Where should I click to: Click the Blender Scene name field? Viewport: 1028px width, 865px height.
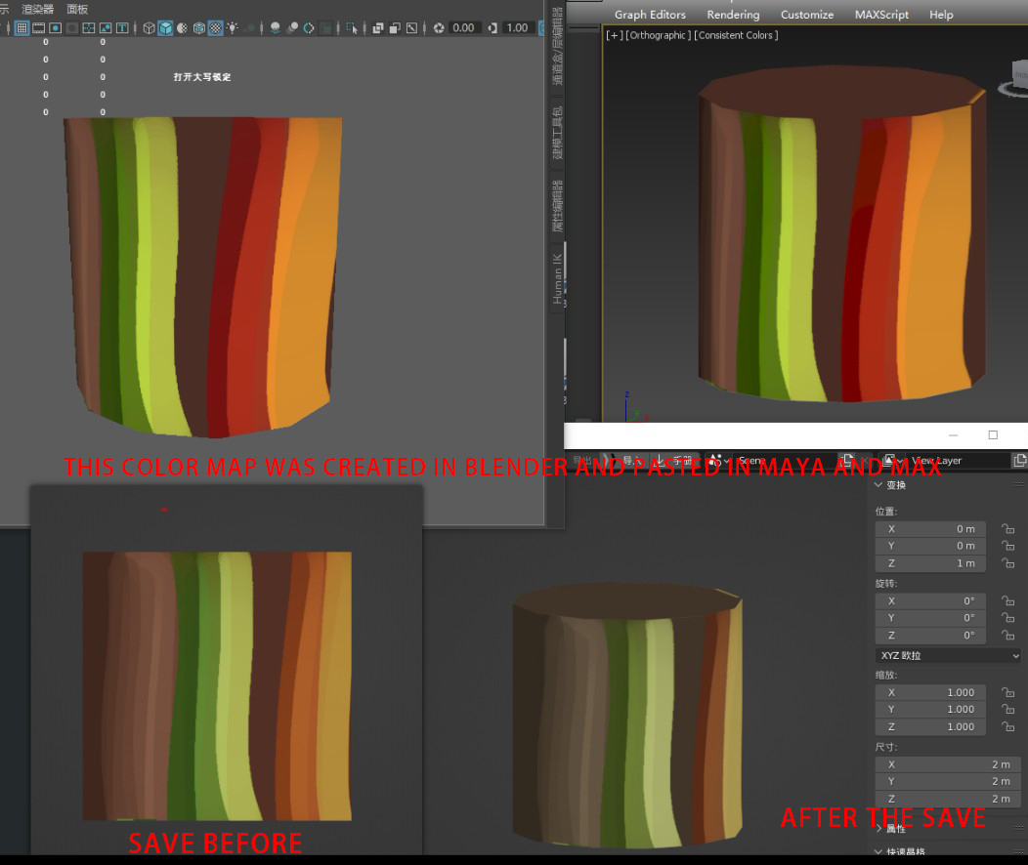pos(785,461)
